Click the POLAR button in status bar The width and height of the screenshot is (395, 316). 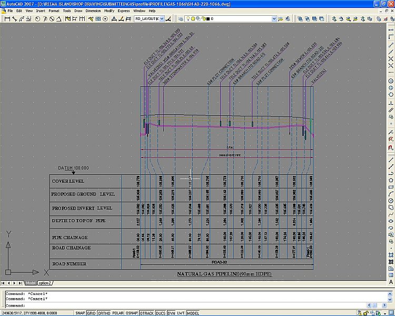point(118,313)
